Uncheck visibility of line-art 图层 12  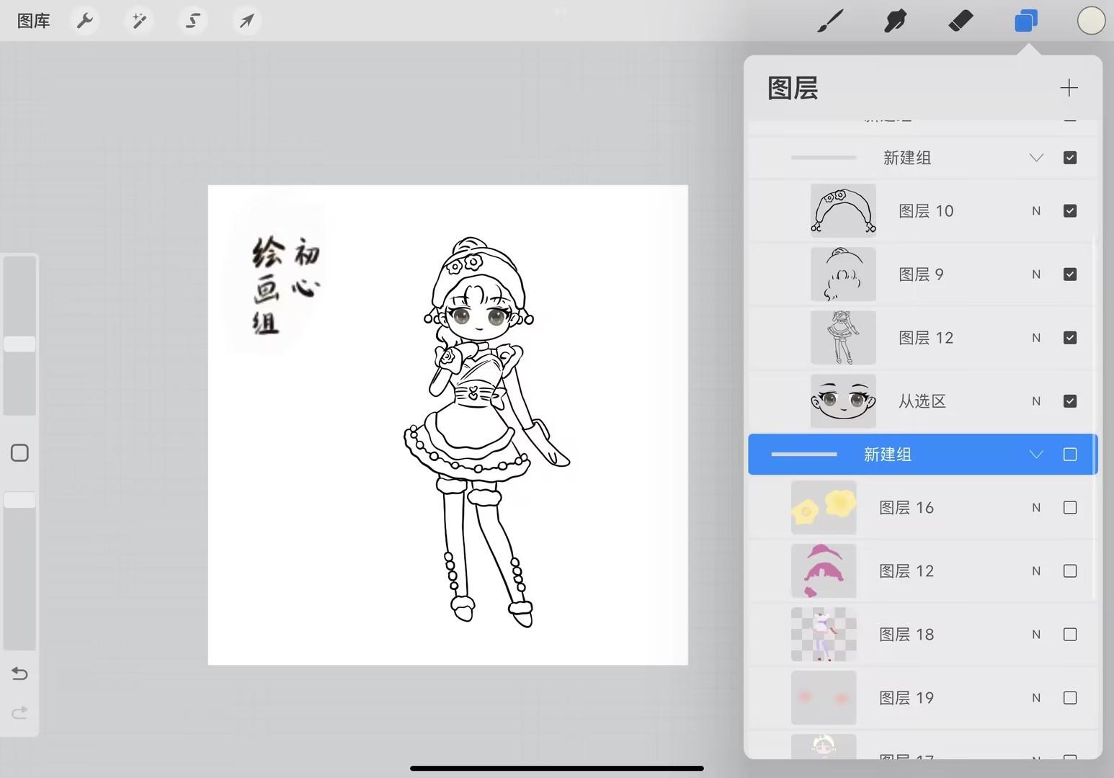[1070, 338]
